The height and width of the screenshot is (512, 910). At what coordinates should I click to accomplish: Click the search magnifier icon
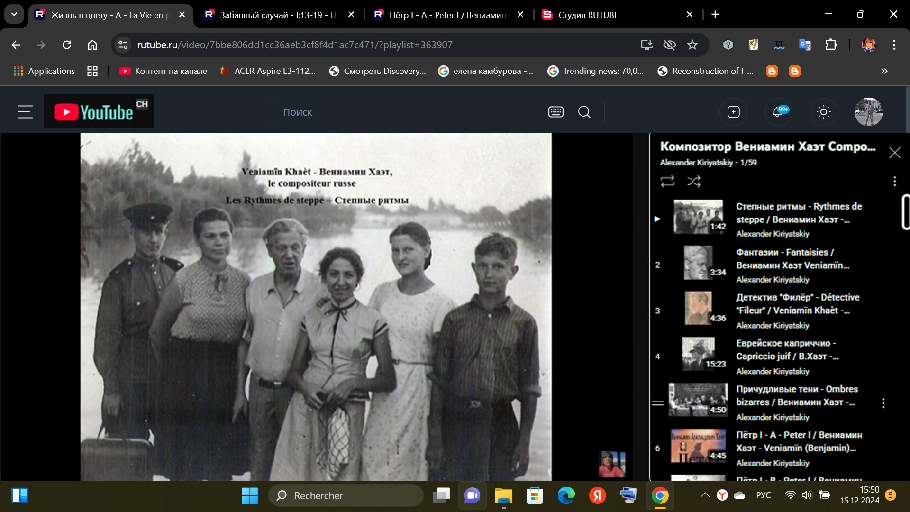pyautogui.click(x=584, y=112)
